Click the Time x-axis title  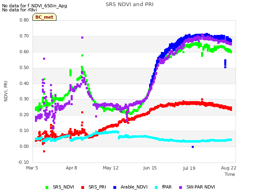230,174
